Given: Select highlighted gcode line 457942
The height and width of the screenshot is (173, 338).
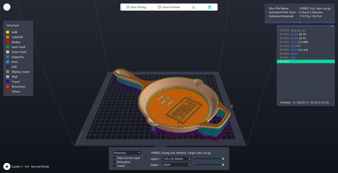Looking at the screenshot, I should click(306, 61).
